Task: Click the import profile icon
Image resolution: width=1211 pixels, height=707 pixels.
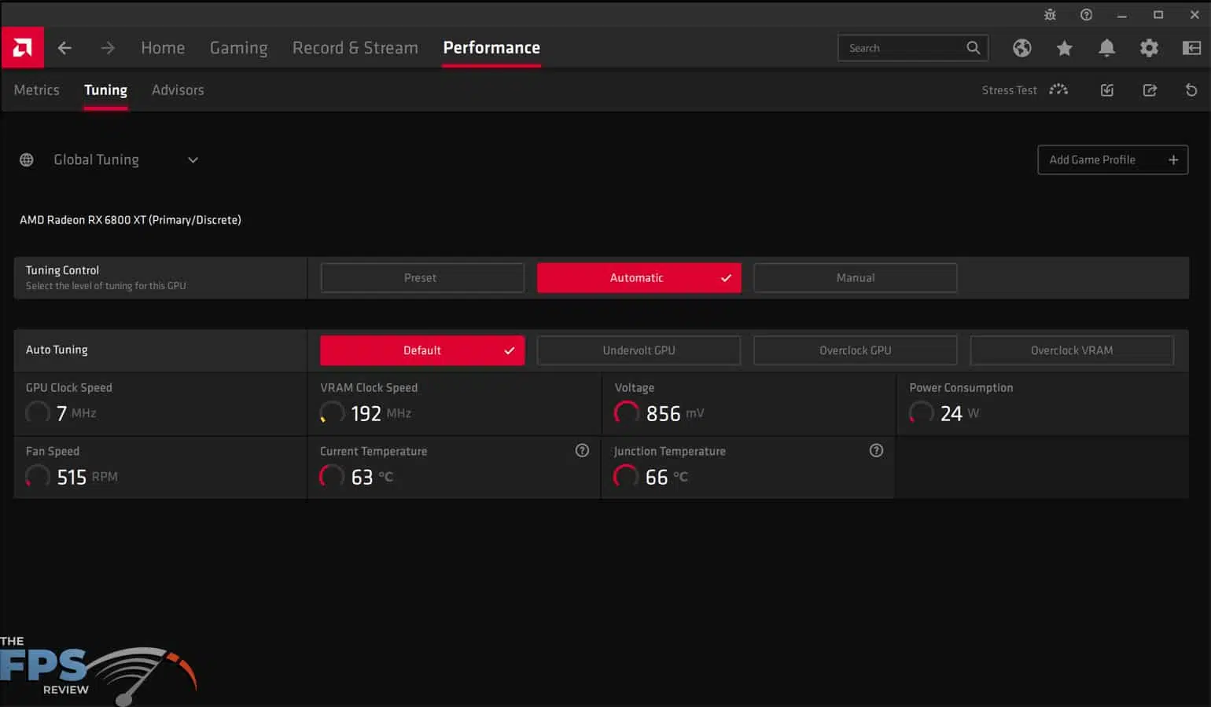Action: pos(1106,90)
